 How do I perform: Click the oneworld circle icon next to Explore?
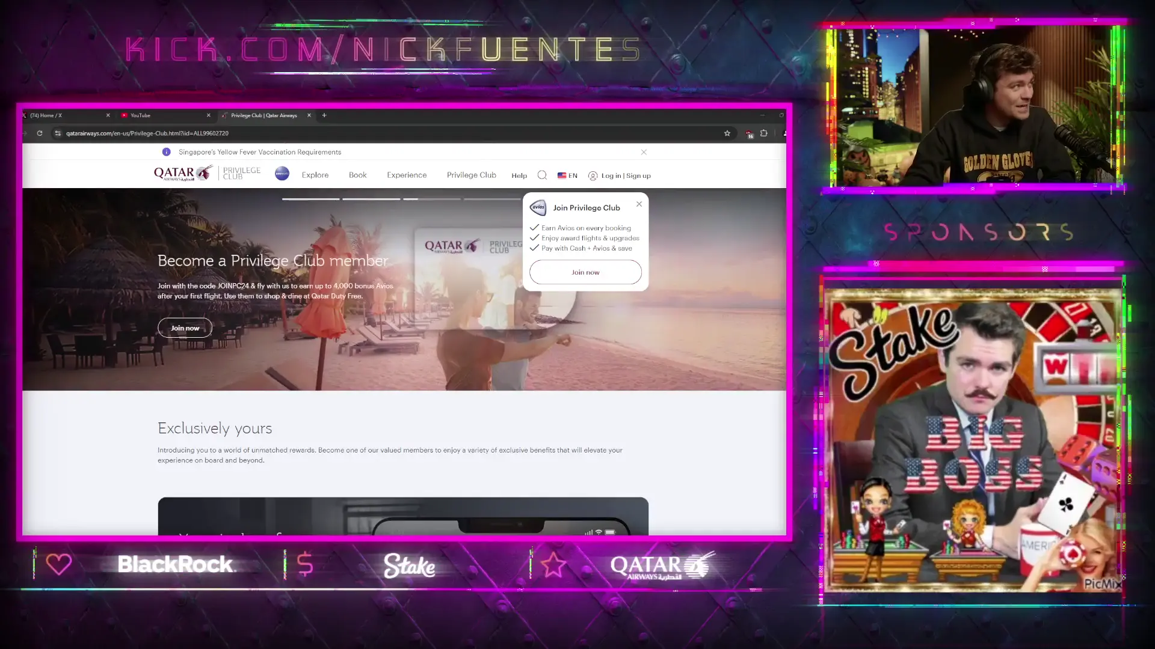point(282,174)
